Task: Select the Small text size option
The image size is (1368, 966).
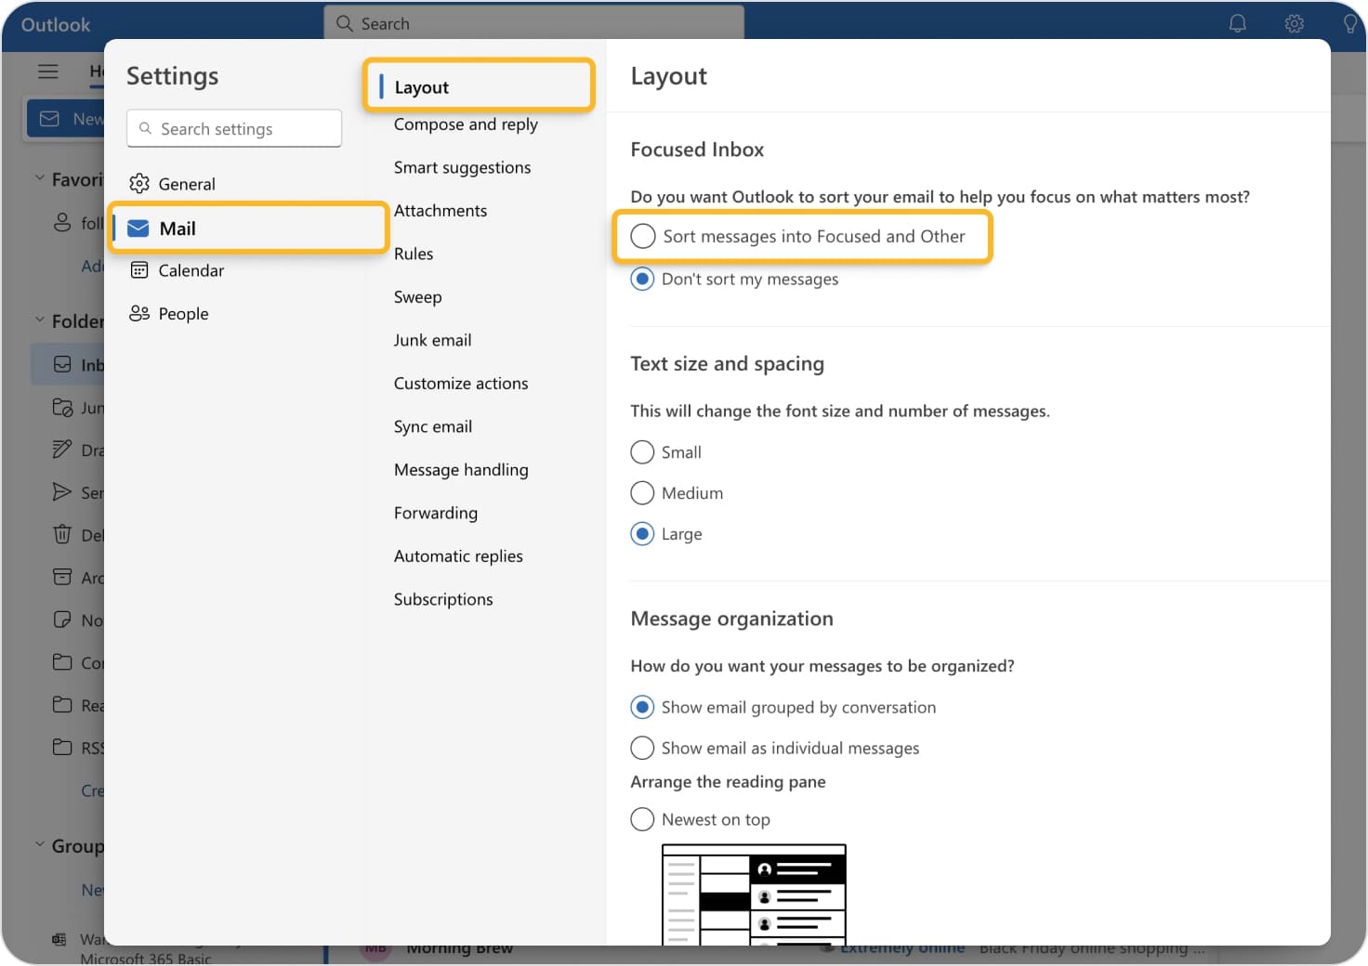Action: click(642, 452)
